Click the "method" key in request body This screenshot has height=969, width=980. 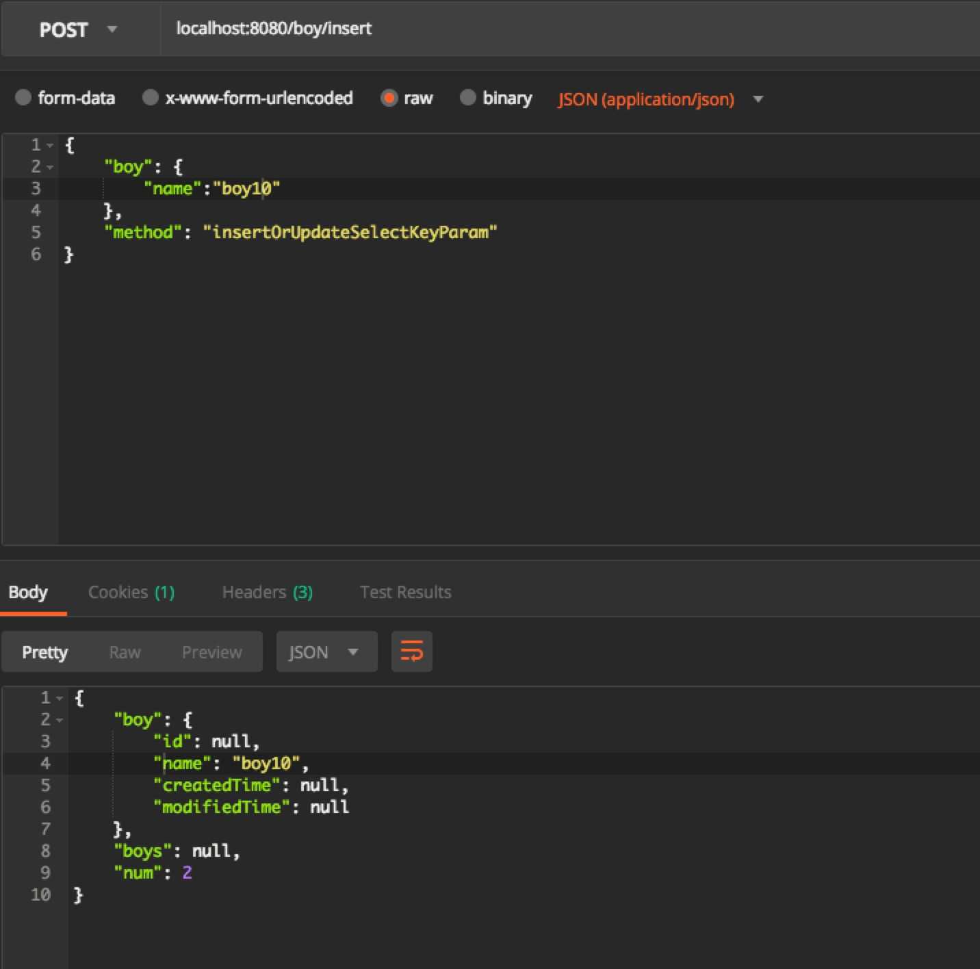tap(143, 232)
